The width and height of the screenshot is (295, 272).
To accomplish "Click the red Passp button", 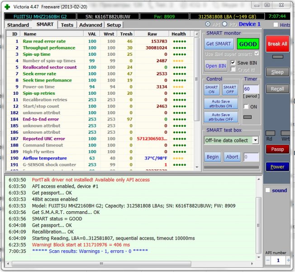I will coord(277,149).
